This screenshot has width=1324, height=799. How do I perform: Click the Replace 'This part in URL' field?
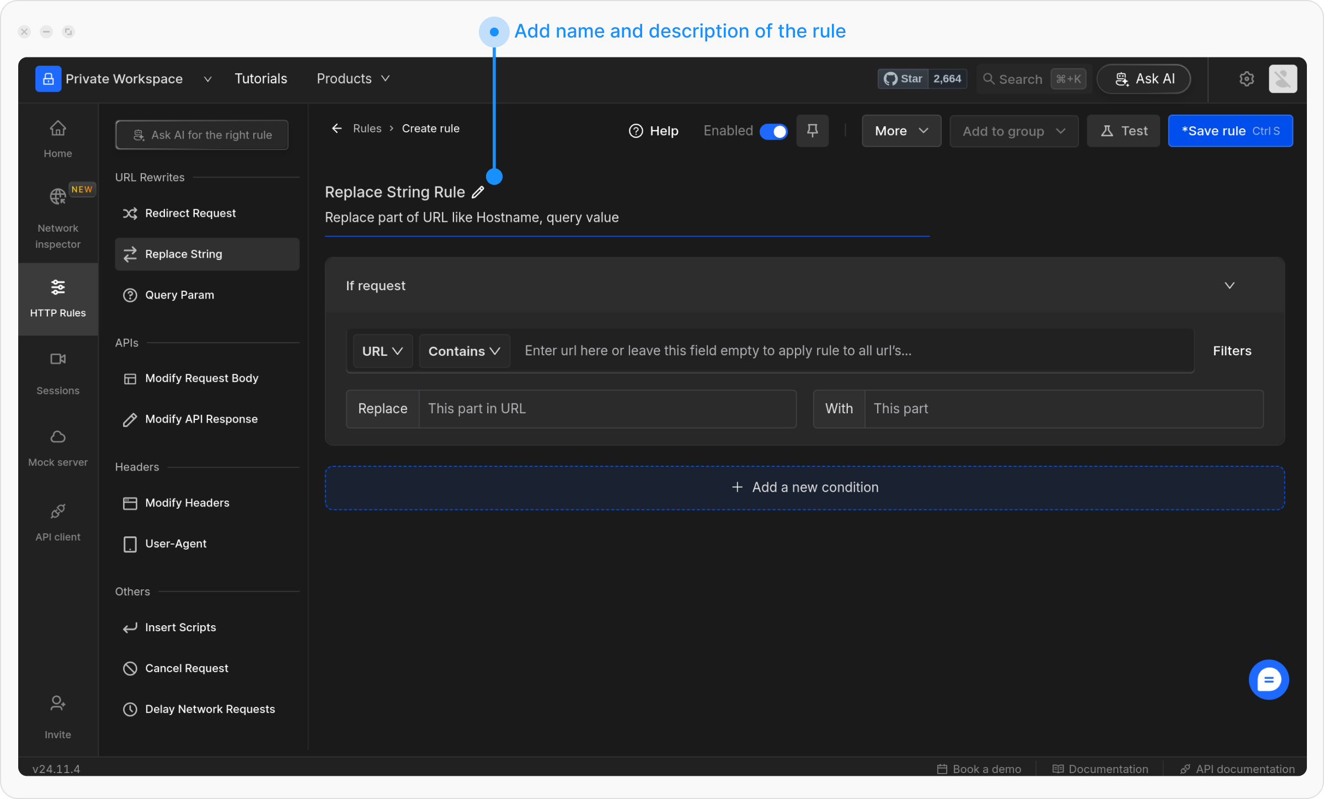607,409
